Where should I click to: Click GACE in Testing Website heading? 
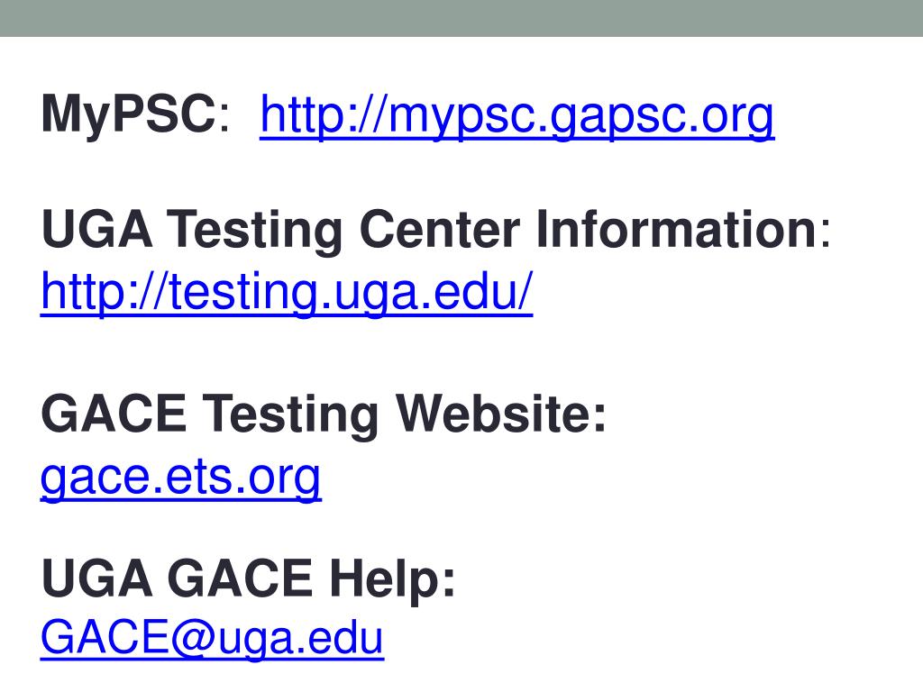(x=114, y=414)
